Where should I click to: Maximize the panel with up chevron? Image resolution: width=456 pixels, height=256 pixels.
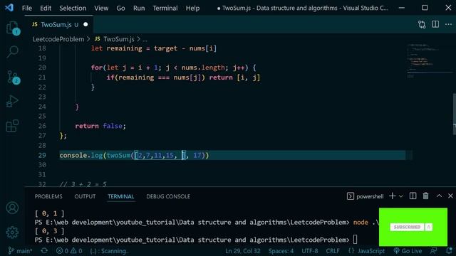click(x=439, y=196)
